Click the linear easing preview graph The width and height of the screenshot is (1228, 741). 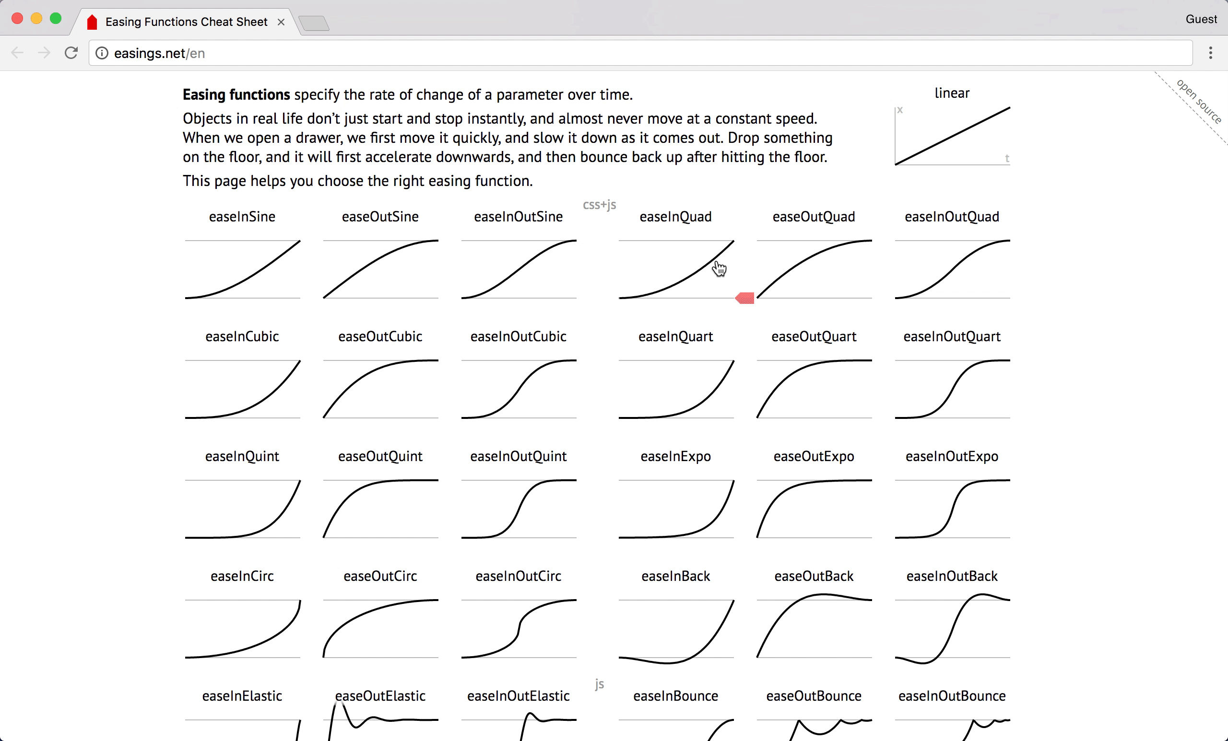pos(952,136)
